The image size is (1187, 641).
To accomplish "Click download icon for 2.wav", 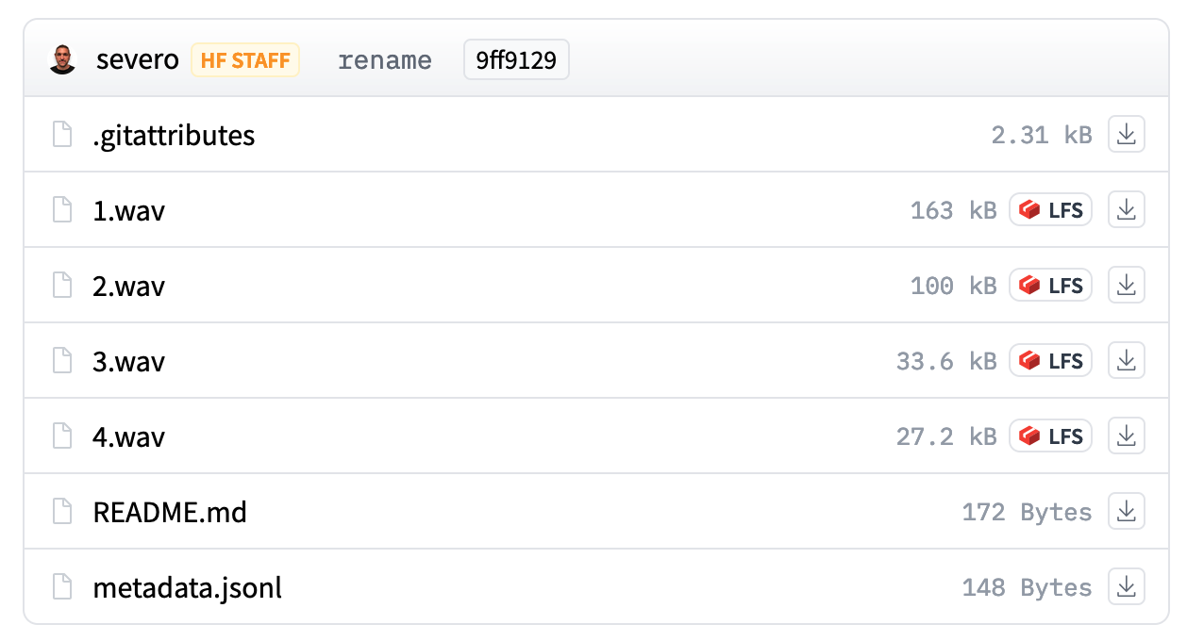I will [x=1125, y=286].
